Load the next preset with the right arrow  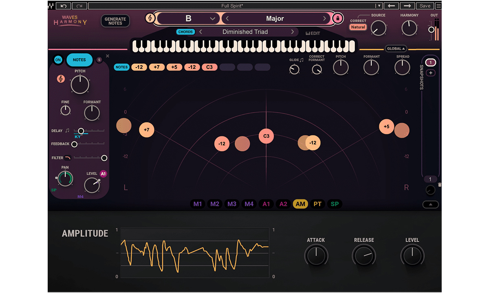point(407,6)
